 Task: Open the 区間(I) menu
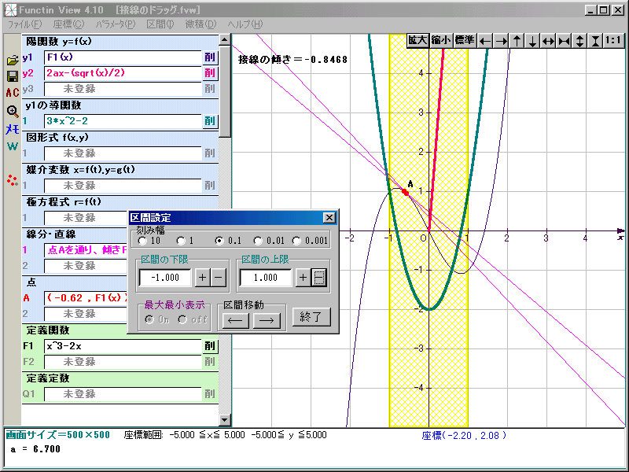pyautogui.click(x=160, y=24)
